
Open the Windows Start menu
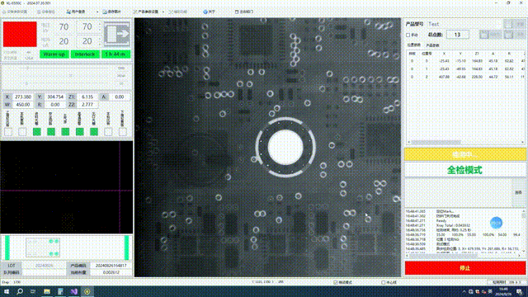pyautogui.click(x=6, y=291)
